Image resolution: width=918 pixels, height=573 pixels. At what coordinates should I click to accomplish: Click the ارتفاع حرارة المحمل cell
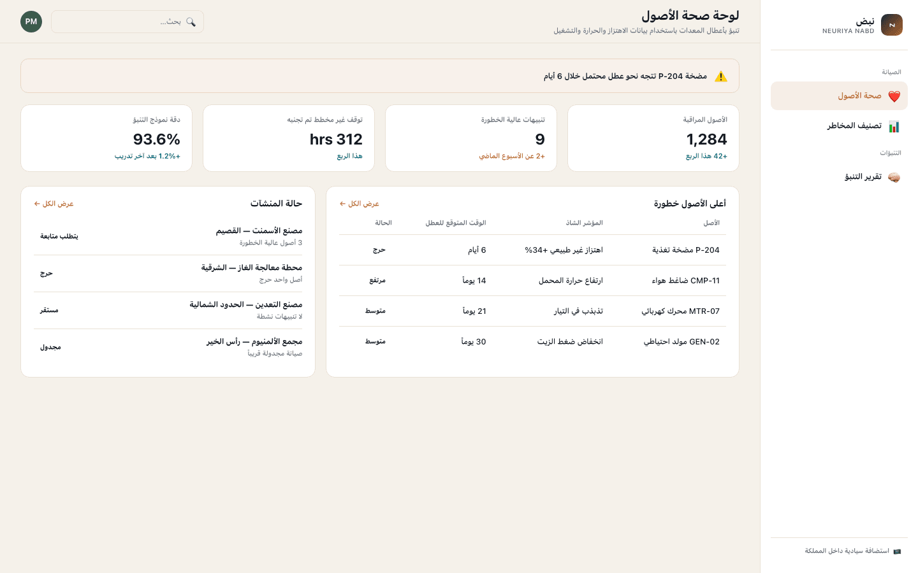pos(571,281)
